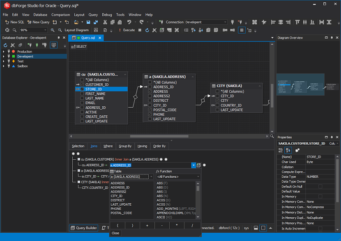The height and width of the screenshot is (241, 341).
Task: Click the blue Refresh icon next to Execute
Action: [x=147, y=30]
